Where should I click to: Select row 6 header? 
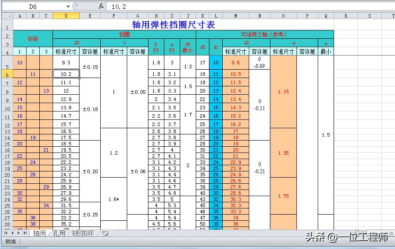[x=8, y=74]
